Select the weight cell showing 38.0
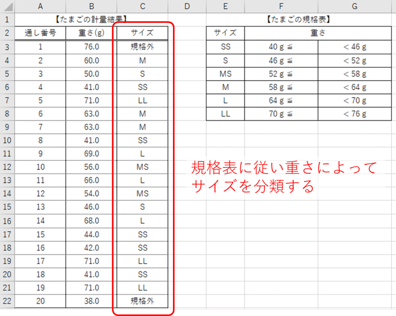This screenshot has height=316, width=396. click(x=91, y=301)
